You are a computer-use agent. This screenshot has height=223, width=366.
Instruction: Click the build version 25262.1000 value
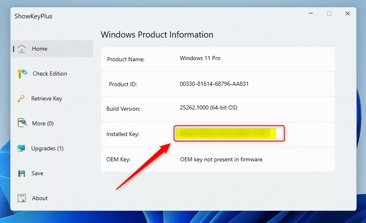(209, 107)
